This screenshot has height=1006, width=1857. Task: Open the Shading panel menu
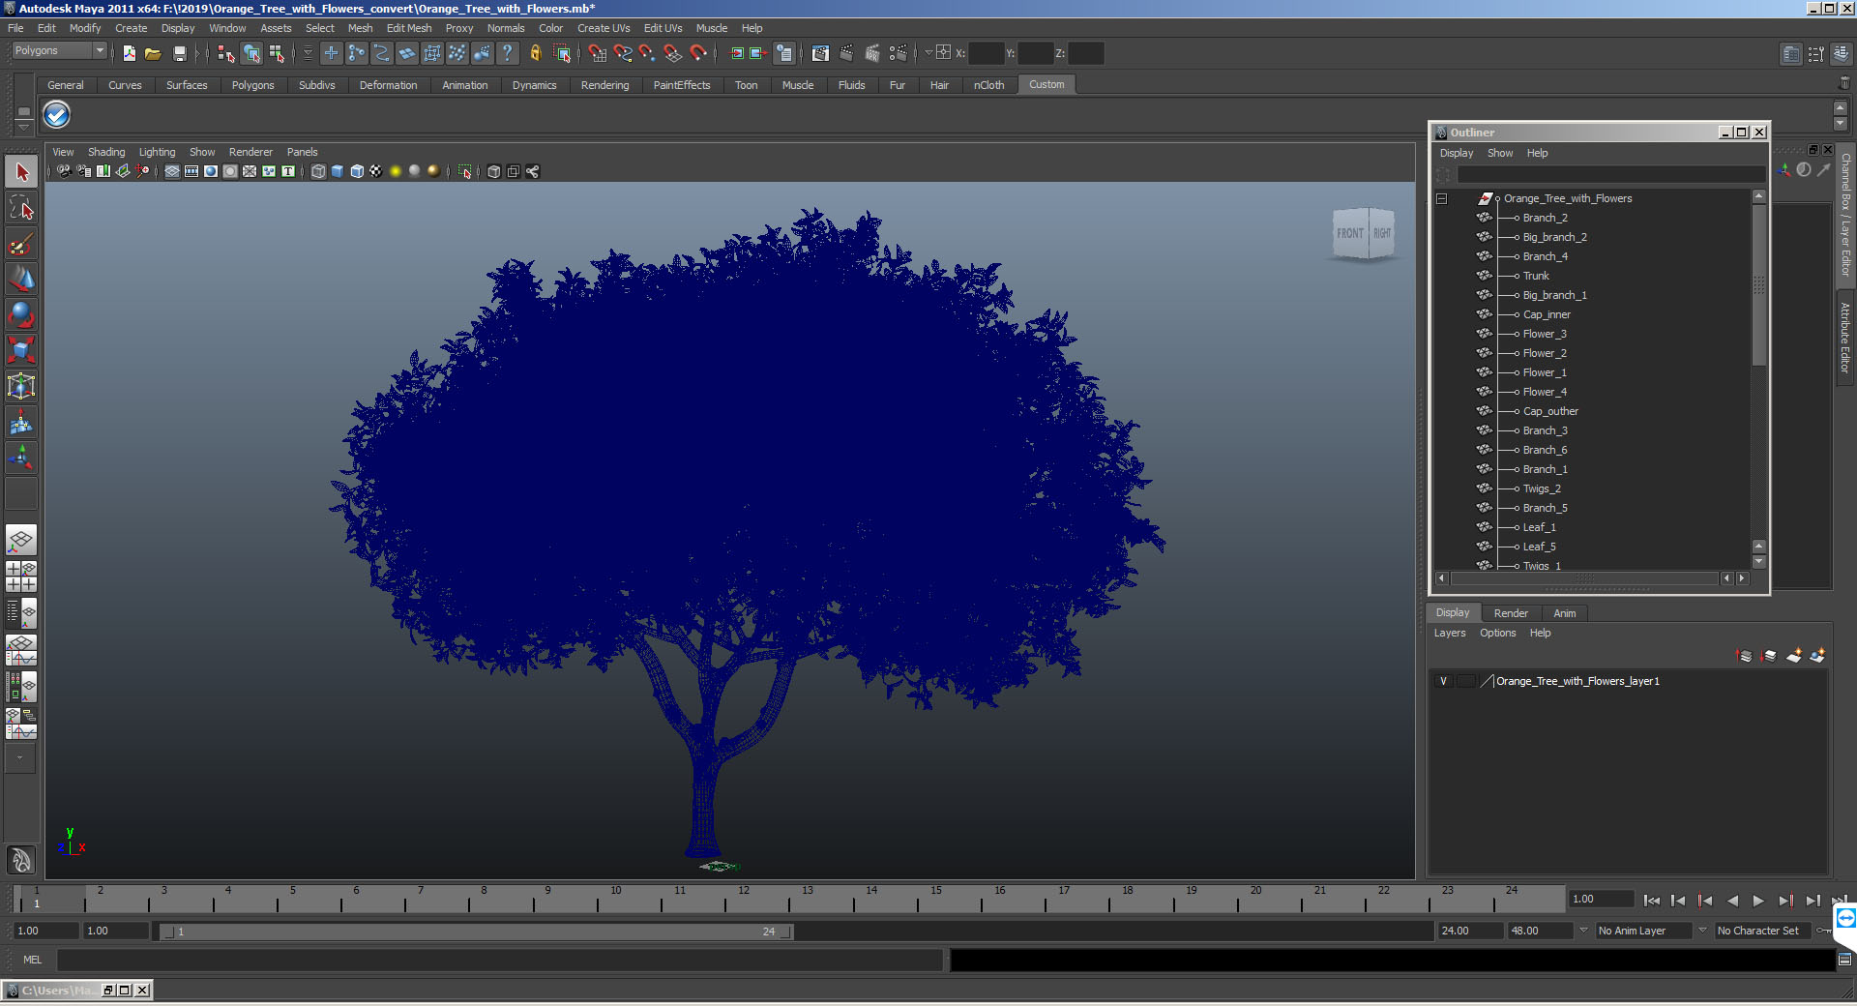click(x=106, y=152)
